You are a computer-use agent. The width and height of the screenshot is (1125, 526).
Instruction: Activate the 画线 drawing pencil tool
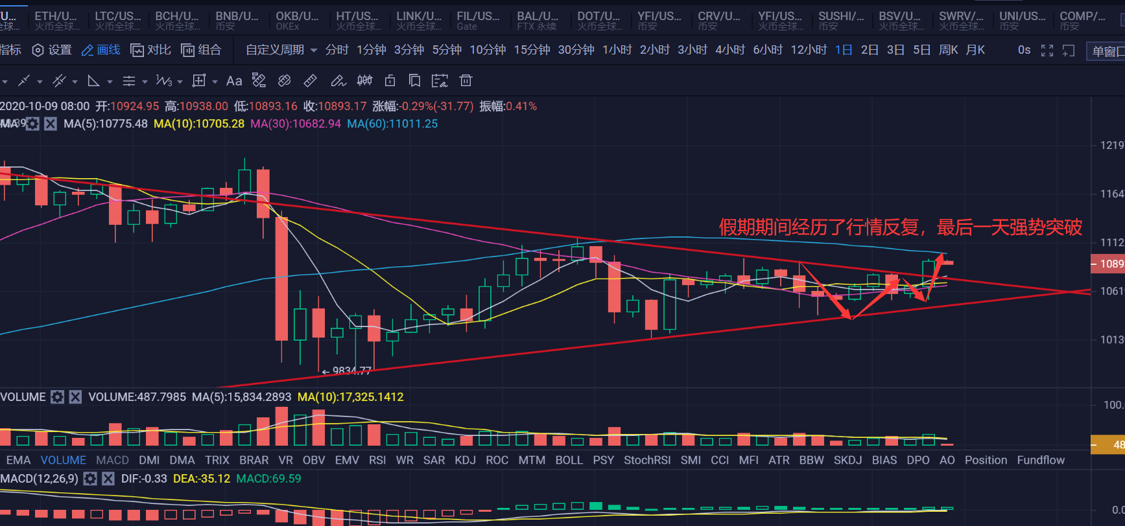pyautogui.click(x=101, y=50)
